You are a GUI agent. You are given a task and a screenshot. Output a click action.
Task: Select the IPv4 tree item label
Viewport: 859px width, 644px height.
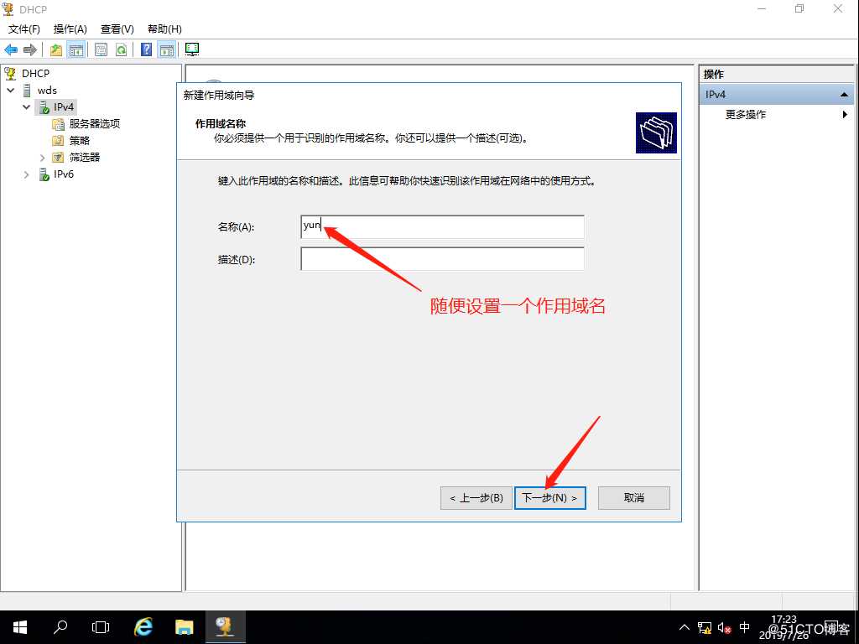click(64, 106)
